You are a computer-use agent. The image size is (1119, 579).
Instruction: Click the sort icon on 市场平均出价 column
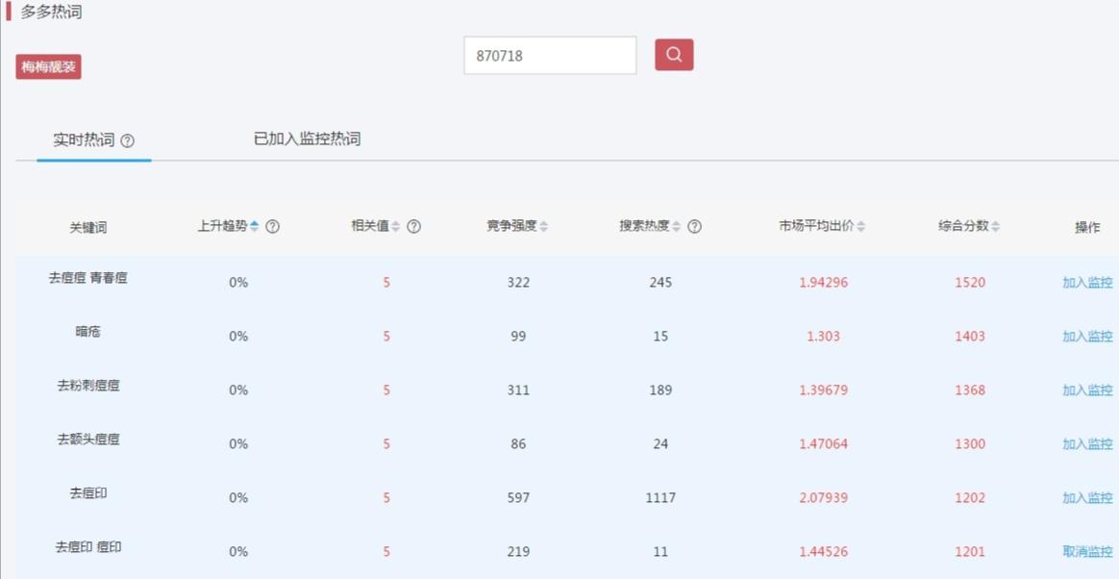(x=860, y=225)
